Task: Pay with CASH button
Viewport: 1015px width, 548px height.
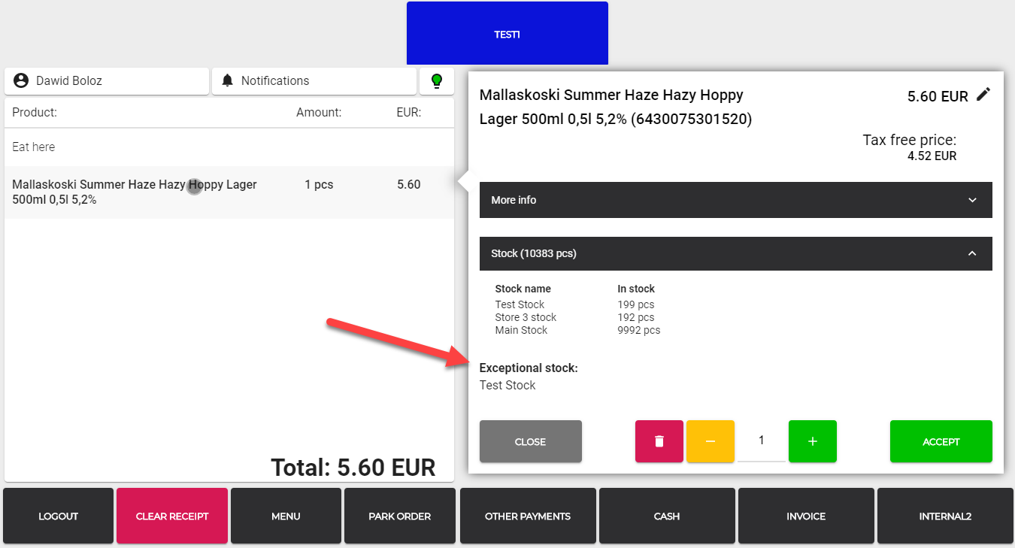Action: pos(667,516)
